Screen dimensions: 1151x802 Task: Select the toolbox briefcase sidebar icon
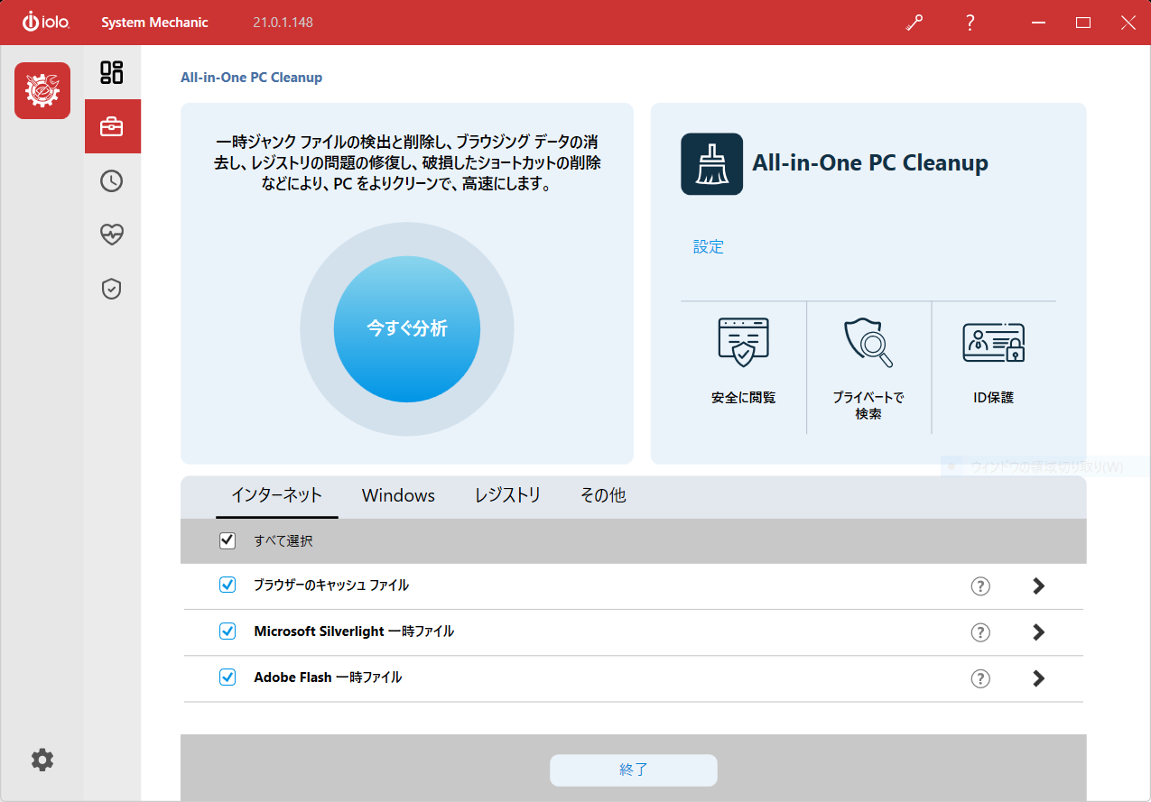[112, 127]
